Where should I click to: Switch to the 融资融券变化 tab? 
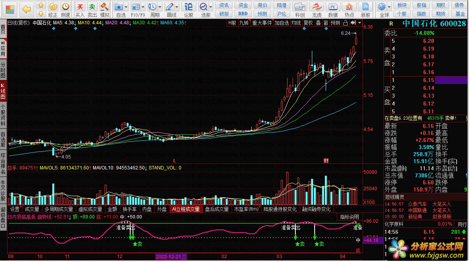point(316,209)
